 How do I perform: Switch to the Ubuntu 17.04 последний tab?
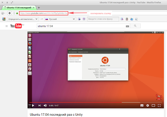[x=19, y=8]
